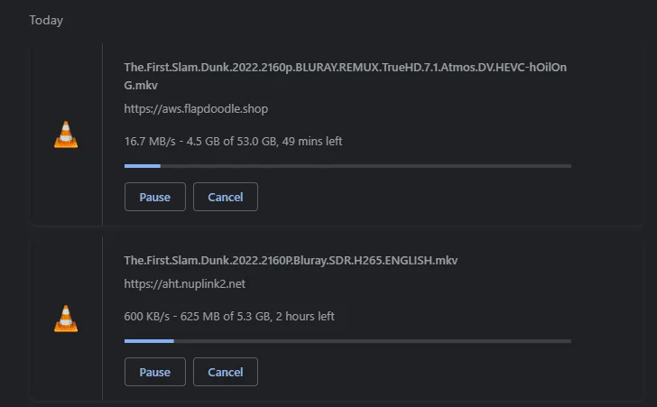The height and width of the screenshot is (407, 657).
Task: Click the G.mkv second line of the REMUX filename
Action: pos(141,85)
